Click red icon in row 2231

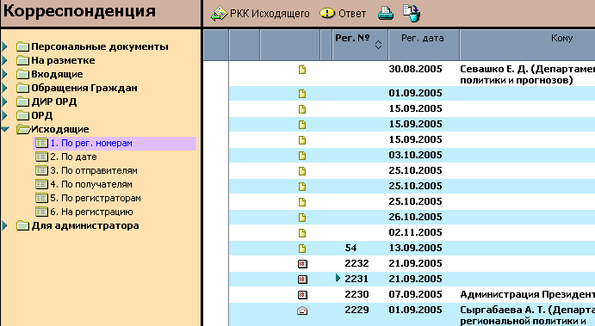[302, 280]
